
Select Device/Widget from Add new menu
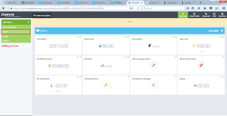tap(16, 27)
